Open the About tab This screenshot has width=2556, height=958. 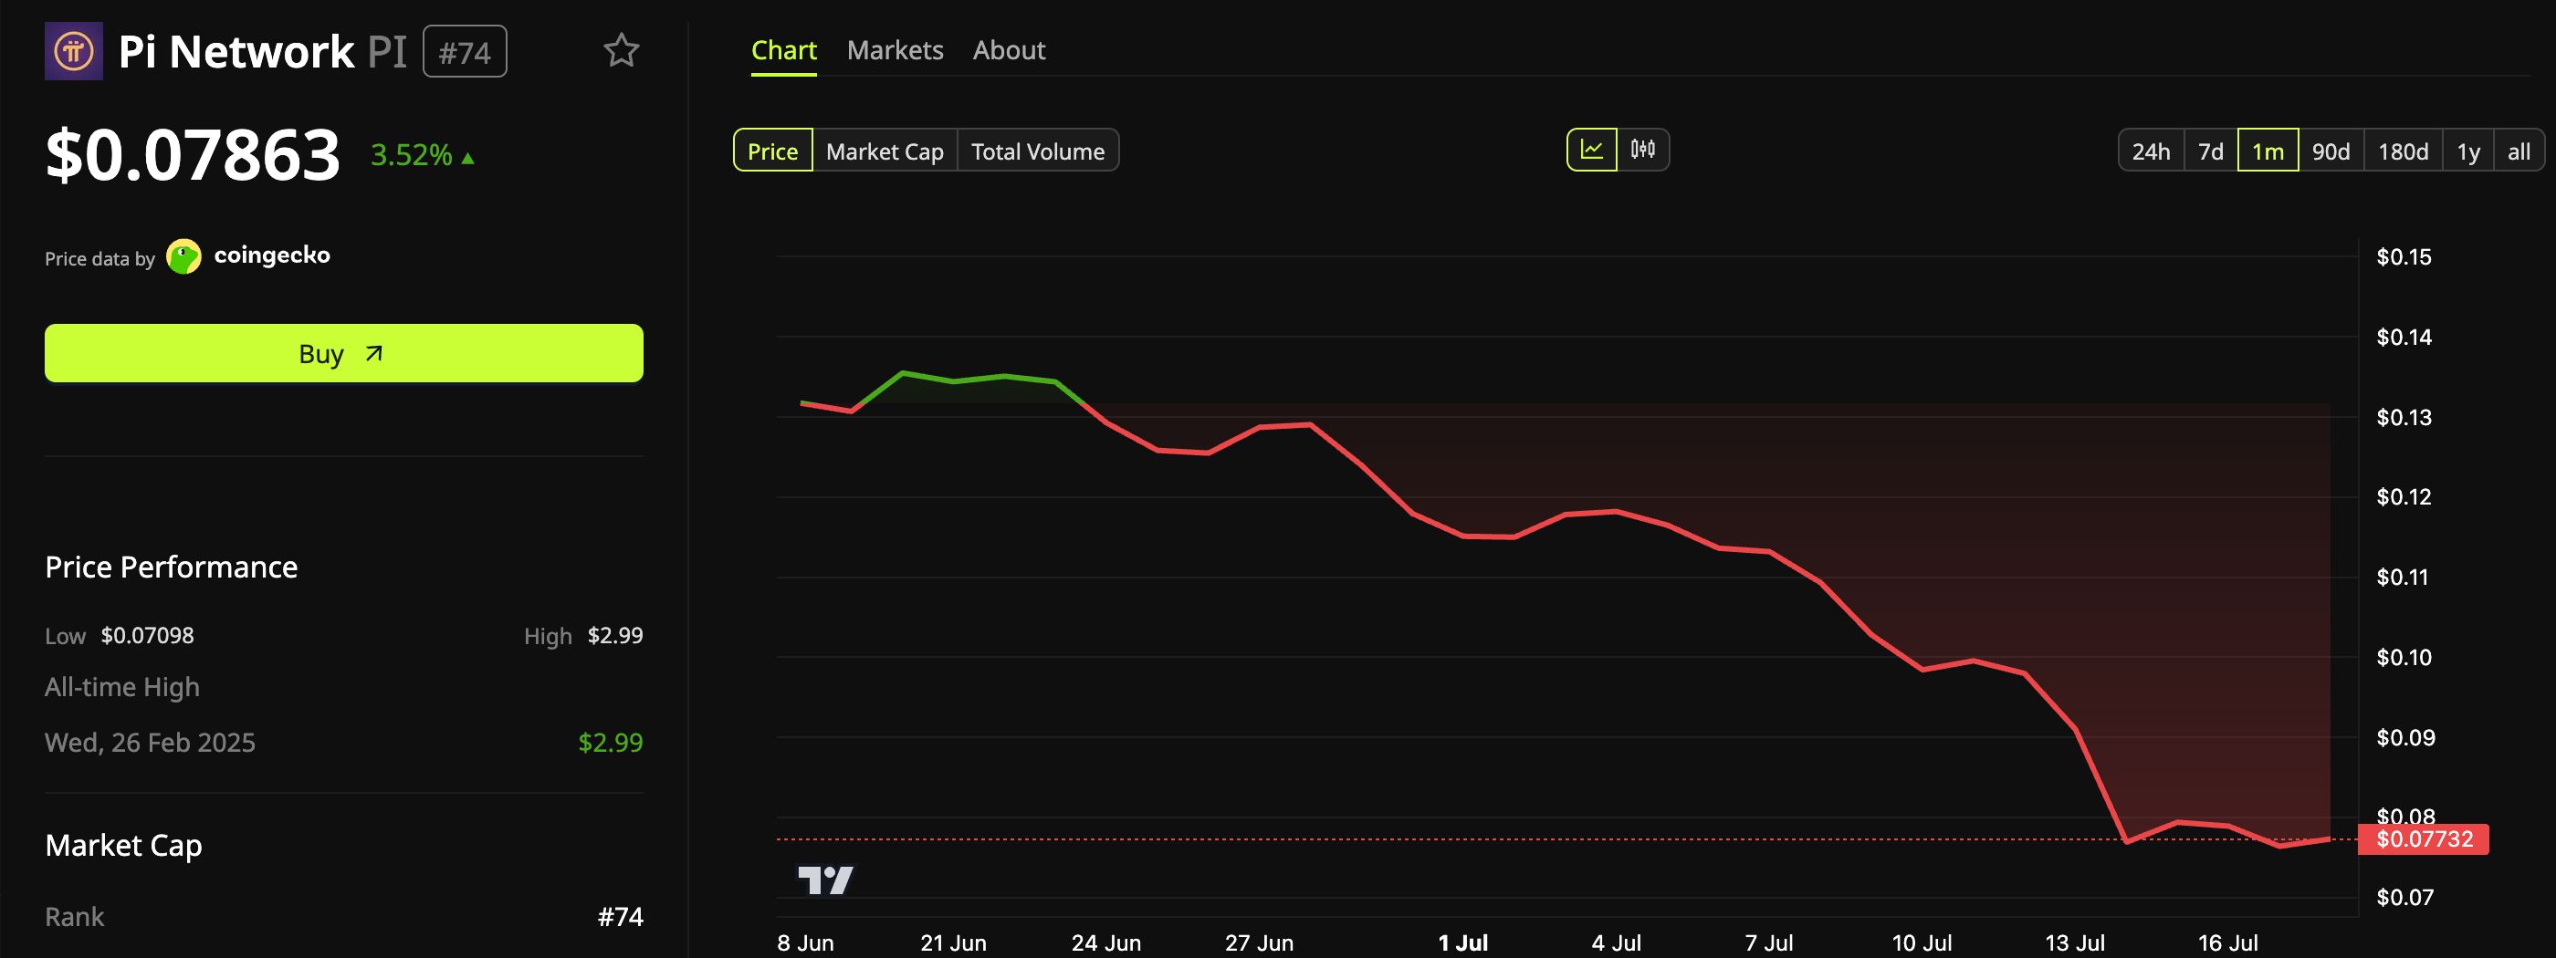click(1009, 49)
